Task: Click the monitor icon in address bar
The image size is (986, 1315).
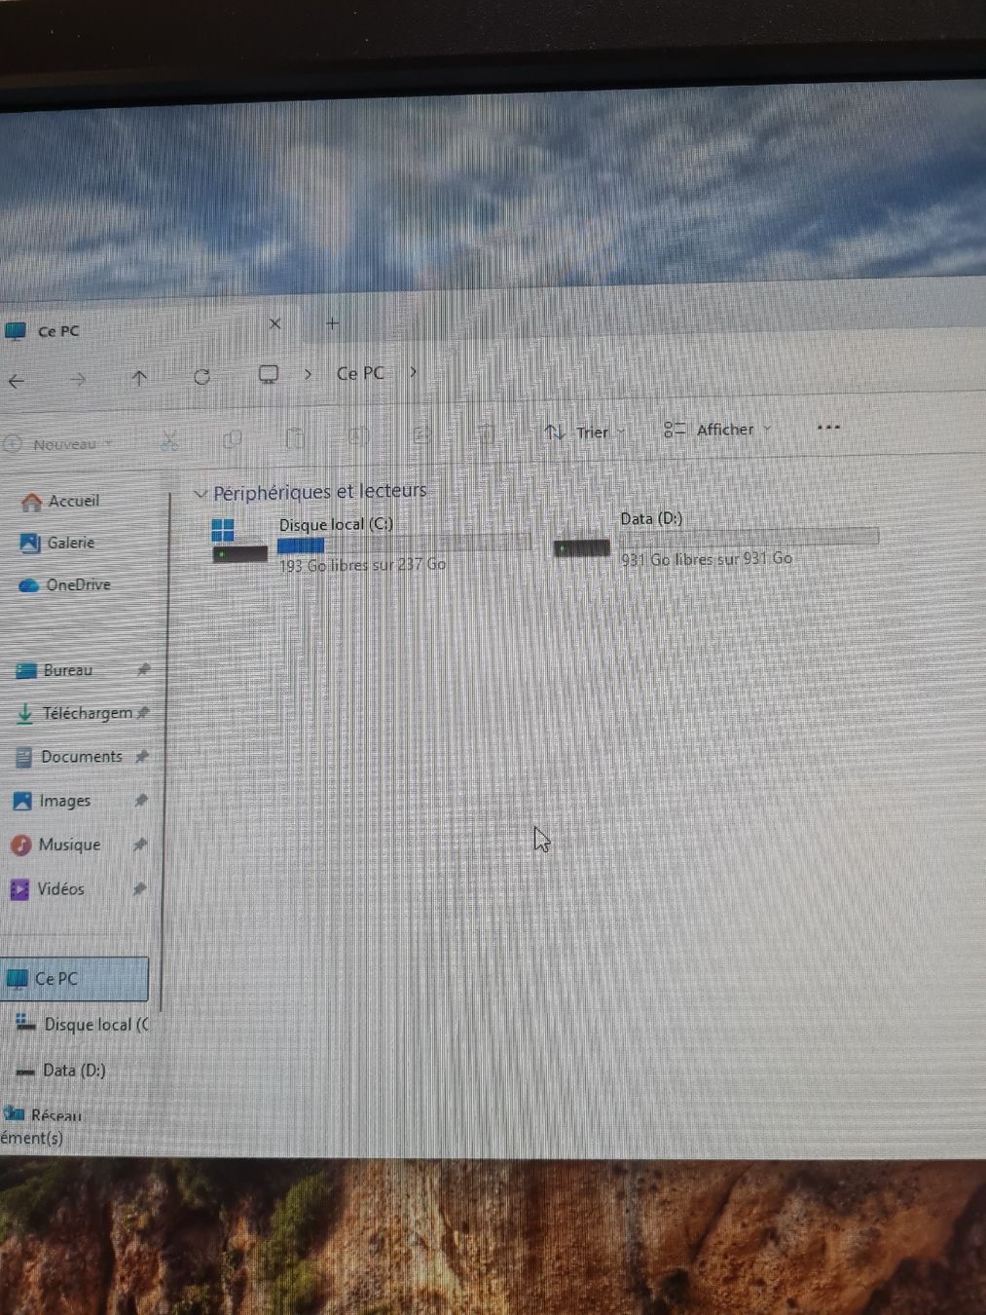Action: [269, 374]
